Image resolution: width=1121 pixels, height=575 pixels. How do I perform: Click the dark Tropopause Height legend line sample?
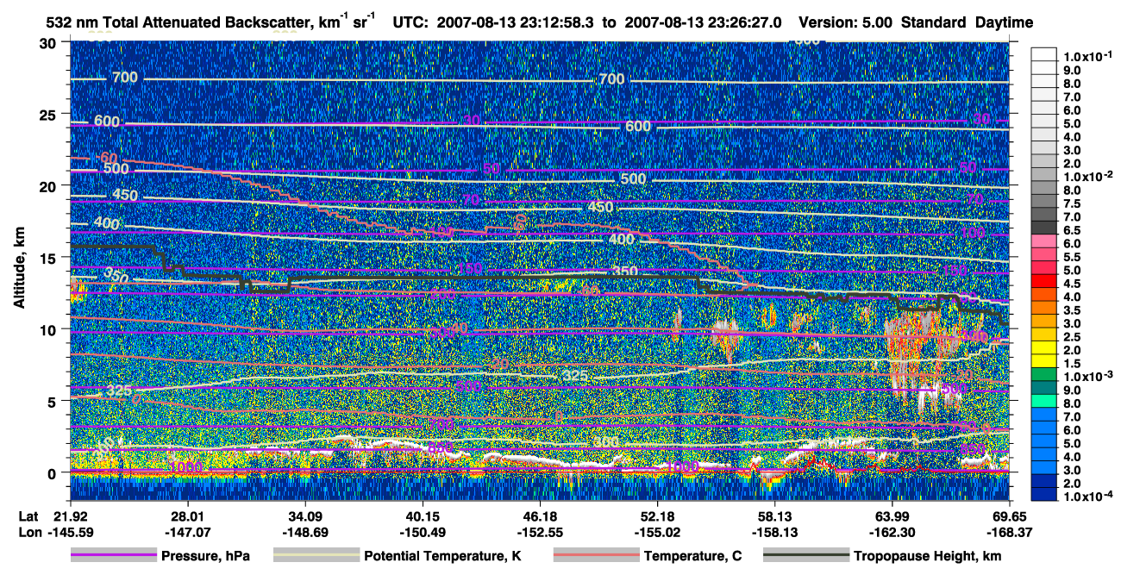tap(805, 556)
